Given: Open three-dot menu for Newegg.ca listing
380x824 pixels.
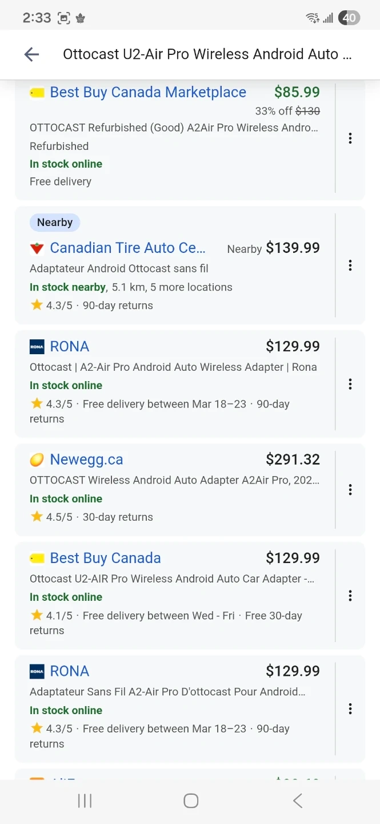Looking at the screenshot, I should tap(350, 490).
